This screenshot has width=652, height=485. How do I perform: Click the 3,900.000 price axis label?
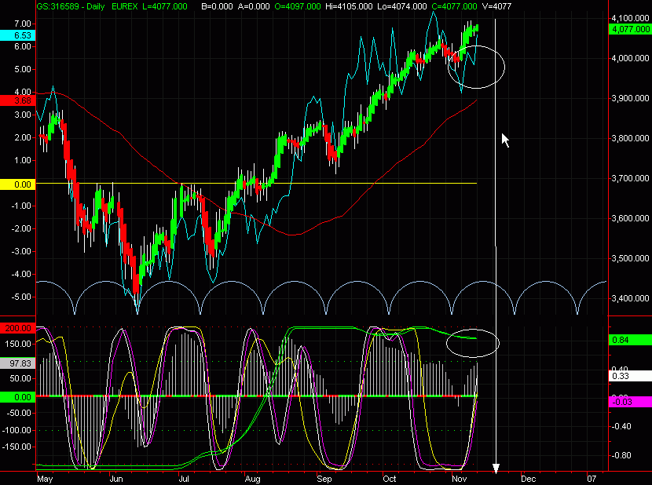tap(630, 99)
